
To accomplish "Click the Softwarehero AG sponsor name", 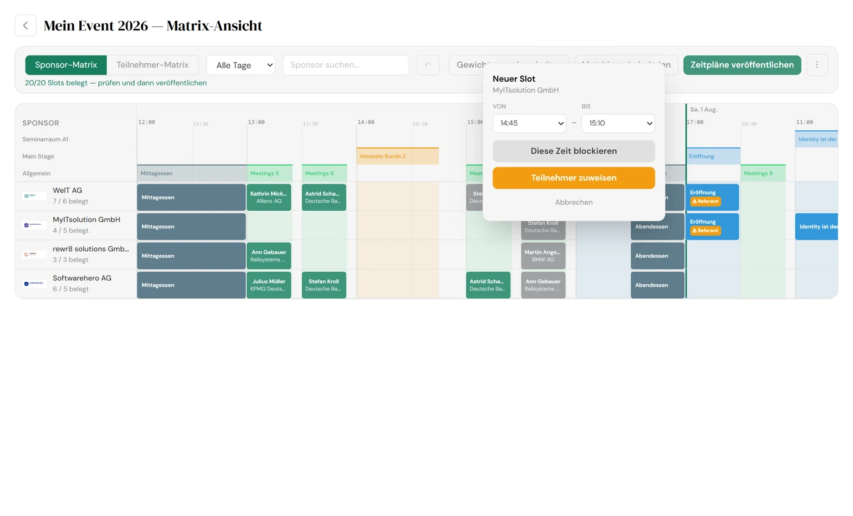I will [82, 278].
